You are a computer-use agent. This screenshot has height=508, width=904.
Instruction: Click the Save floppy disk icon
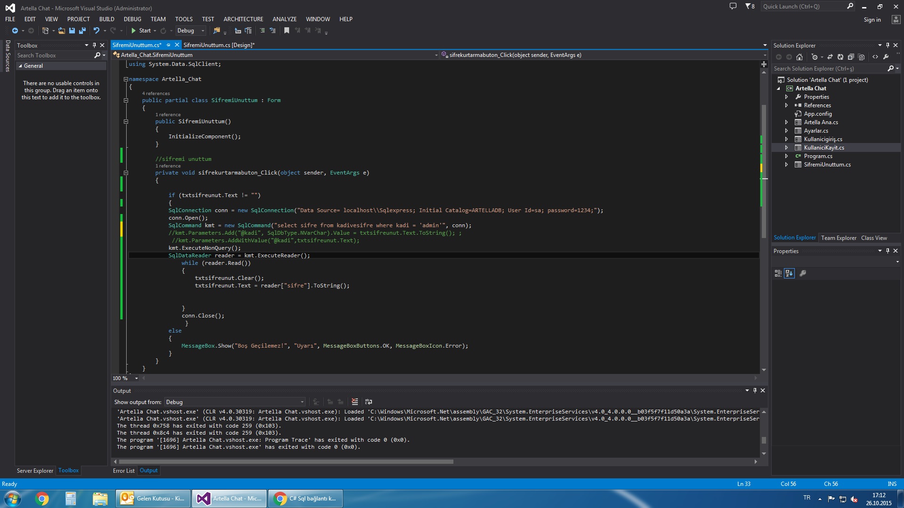click(72, 31)
